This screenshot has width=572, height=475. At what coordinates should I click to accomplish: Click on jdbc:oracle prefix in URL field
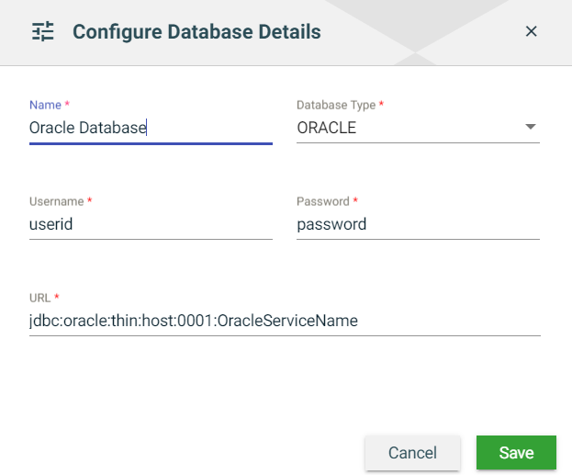pos(66,321)
